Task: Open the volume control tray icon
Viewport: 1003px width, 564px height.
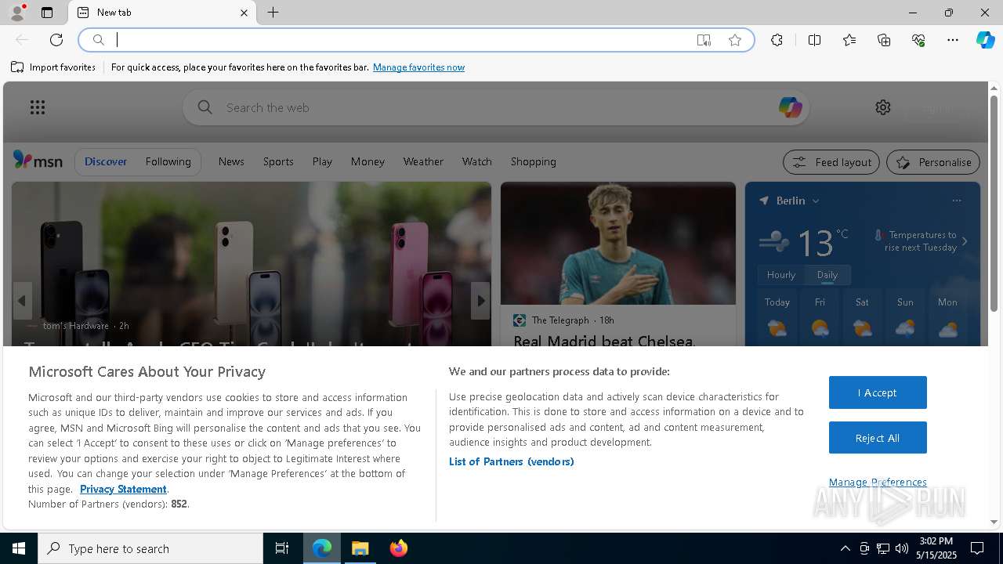Action: pyautogui.click(x=902, y=548)
